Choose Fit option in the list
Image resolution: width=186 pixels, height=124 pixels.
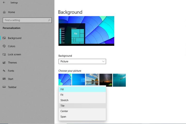pos(82,95)
